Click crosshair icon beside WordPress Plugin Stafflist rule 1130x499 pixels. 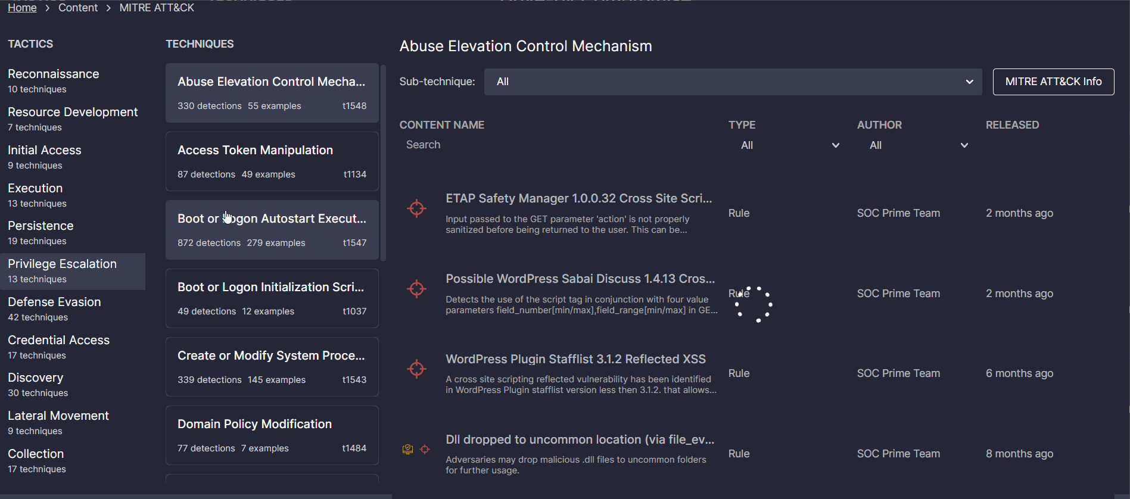(x=416, y=369)
